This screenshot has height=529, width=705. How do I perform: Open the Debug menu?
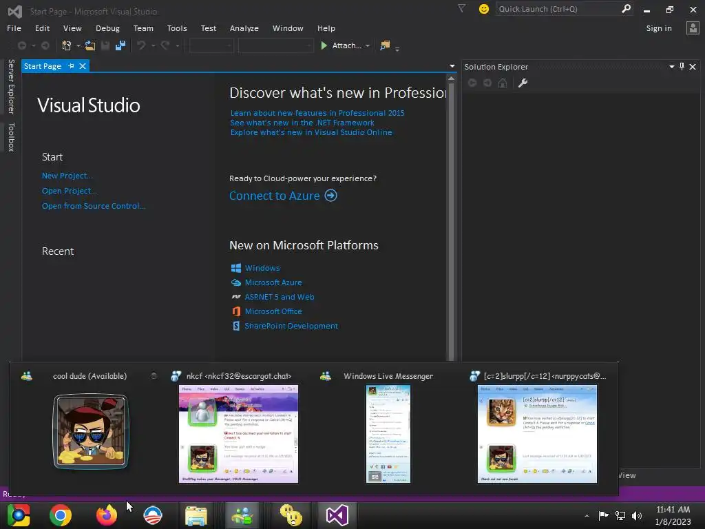(x=107, y=28)
